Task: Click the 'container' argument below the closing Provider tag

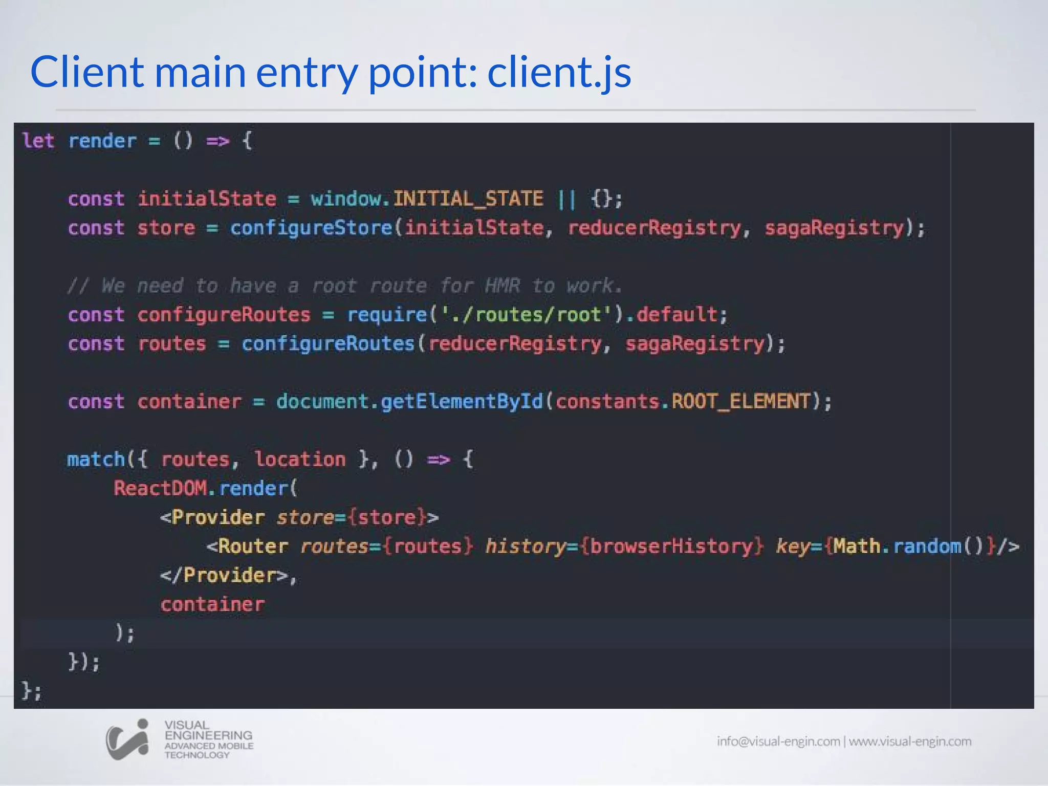Action: [212, 604]
